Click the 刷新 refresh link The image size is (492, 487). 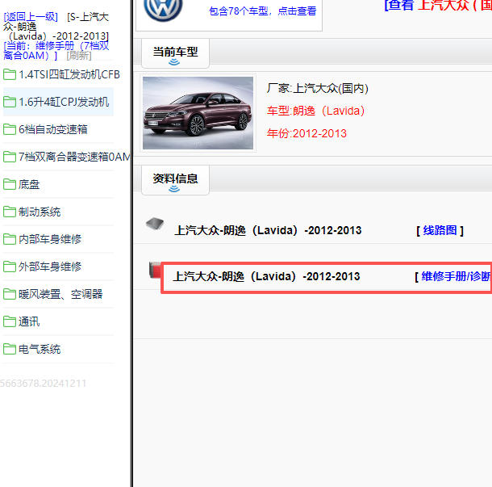coord(79,56)
